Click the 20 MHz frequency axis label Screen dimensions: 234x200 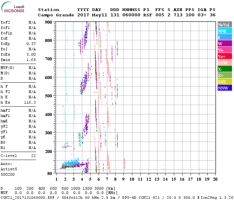(x=215, y=179)
